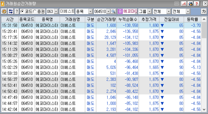Select the 15:31:58 row time cell

(10, 25)
